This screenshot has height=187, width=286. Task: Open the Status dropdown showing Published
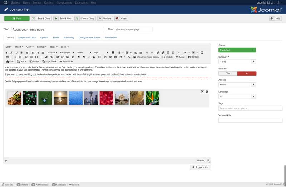237,50
